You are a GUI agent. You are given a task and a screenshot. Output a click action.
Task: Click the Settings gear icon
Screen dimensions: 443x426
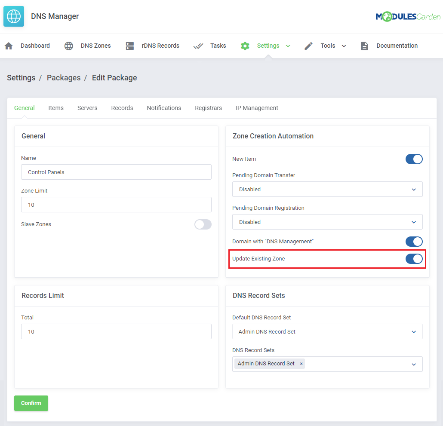click(x=245, y=46)
